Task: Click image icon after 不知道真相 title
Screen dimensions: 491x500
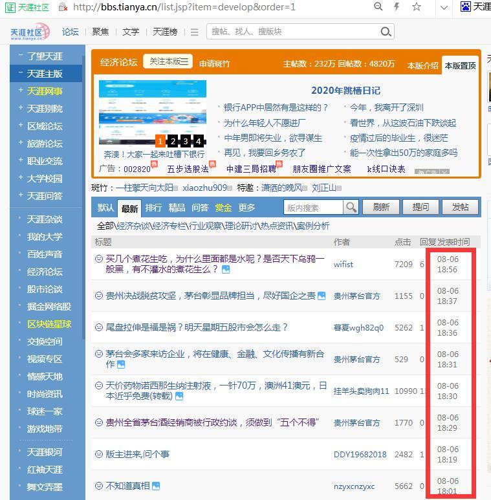Action: coord(156,486)
